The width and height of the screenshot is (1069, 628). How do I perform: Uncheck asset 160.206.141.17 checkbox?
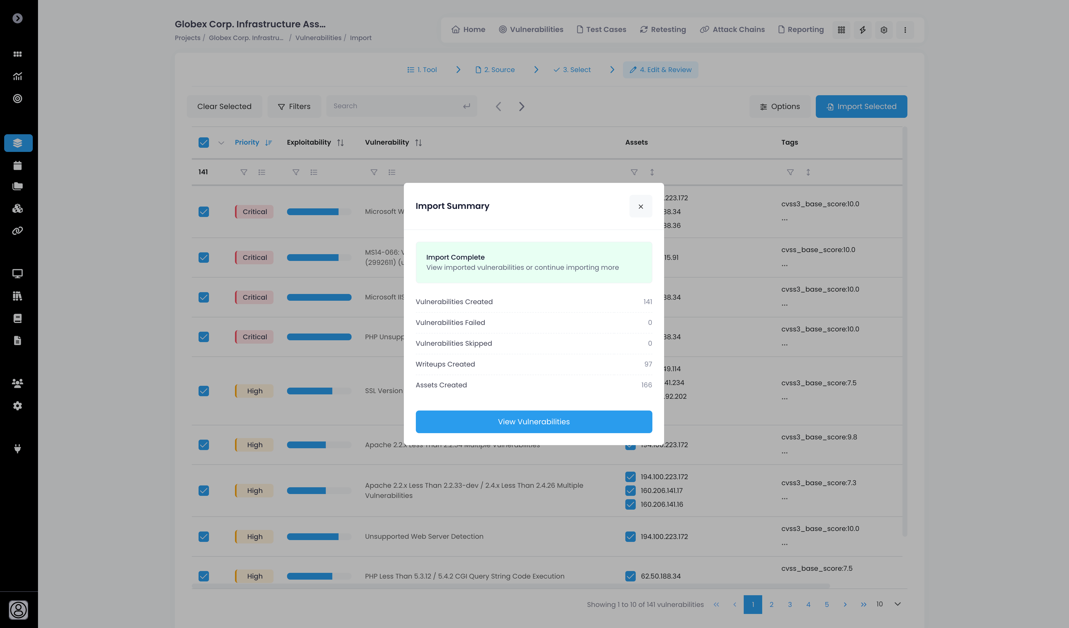tap(630, 491)
